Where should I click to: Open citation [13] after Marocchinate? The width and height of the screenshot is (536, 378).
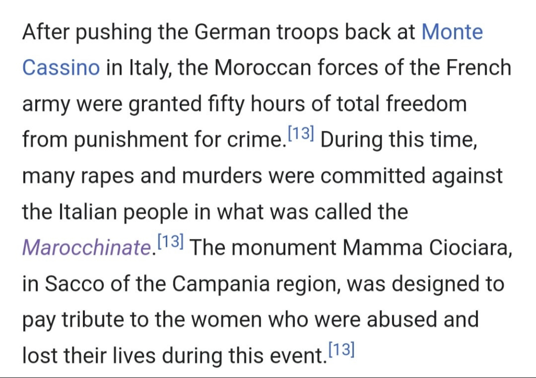(171, 241)
